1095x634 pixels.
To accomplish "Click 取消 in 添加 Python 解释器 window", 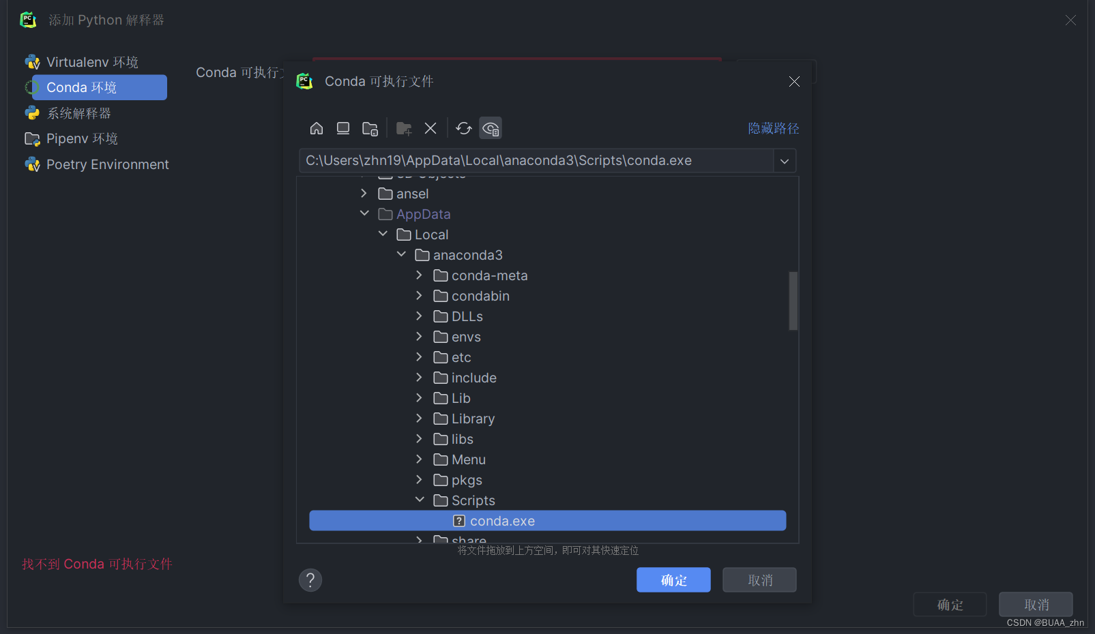I will click(x=1036, y=605).
